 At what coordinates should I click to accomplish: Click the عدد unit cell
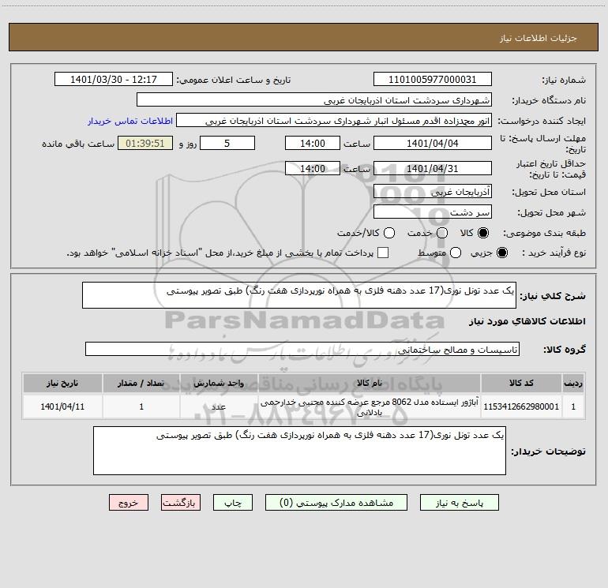[x=219, y=406]
